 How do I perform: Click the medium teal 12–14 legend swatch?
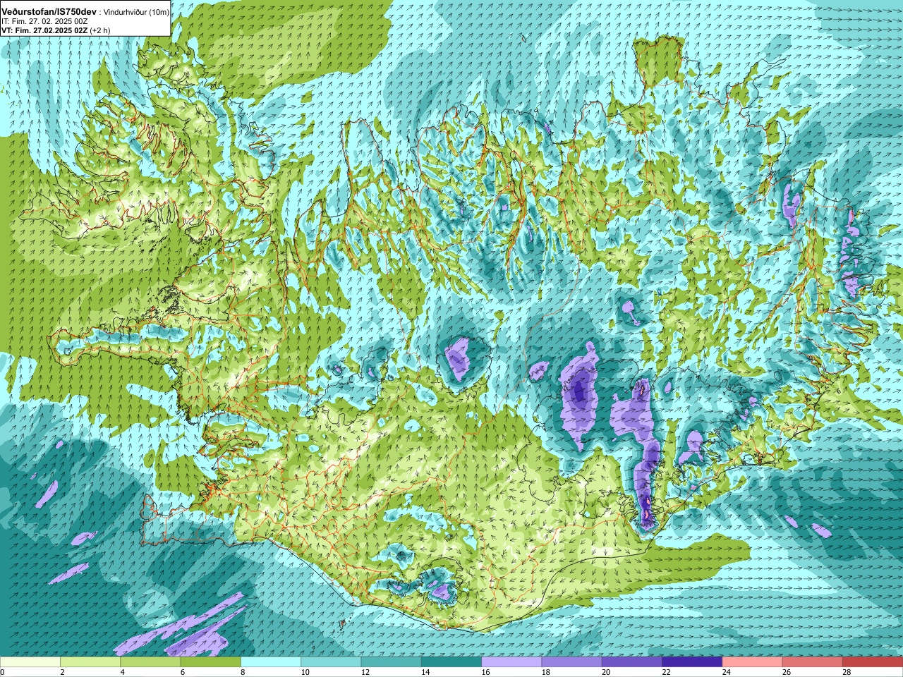392,662
